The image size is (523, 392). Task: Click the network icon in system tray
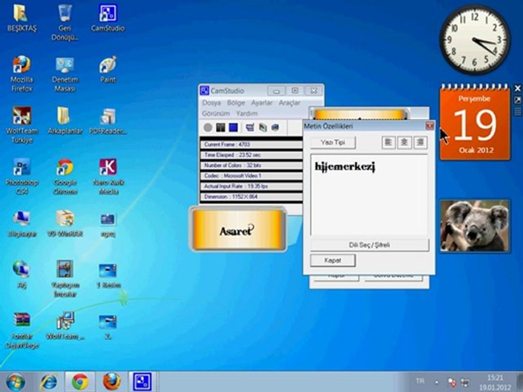tap(465, 382)
